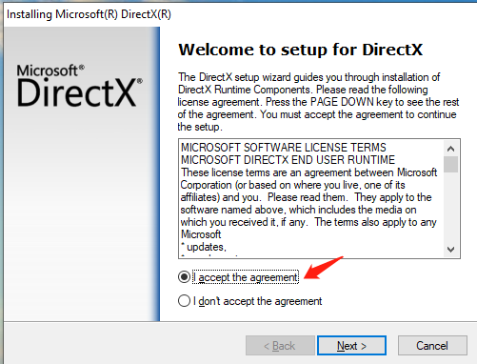Click the intro paragraph mentioning PAGE DOWN key
This screenshot has width=477, height=364.
318,102
